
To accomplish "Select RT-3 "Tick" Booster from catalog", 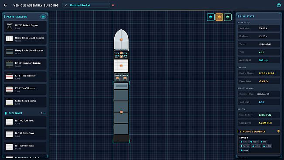I will coord(25,77).
